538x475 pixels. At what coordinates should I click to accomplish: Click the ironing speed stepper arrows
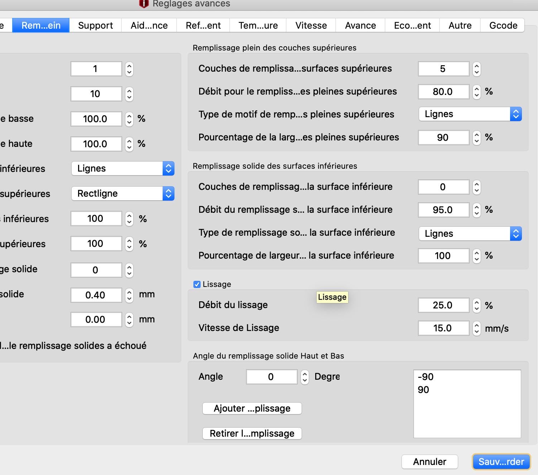tap(476, 328)
